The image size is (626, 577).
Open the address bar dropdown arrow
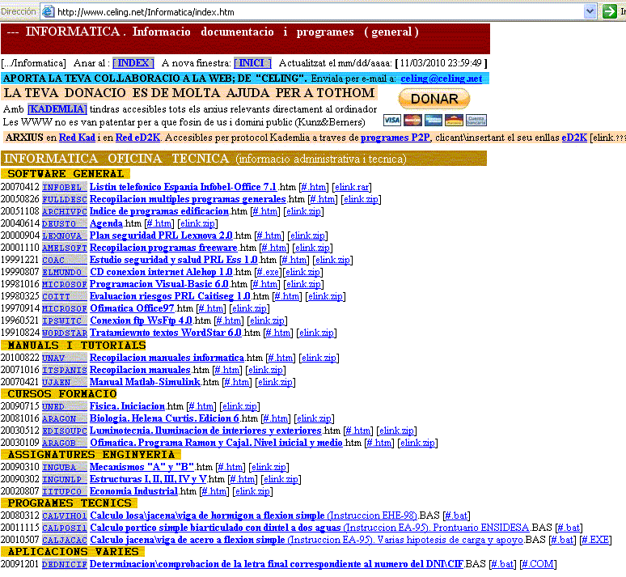click(590, 11)
